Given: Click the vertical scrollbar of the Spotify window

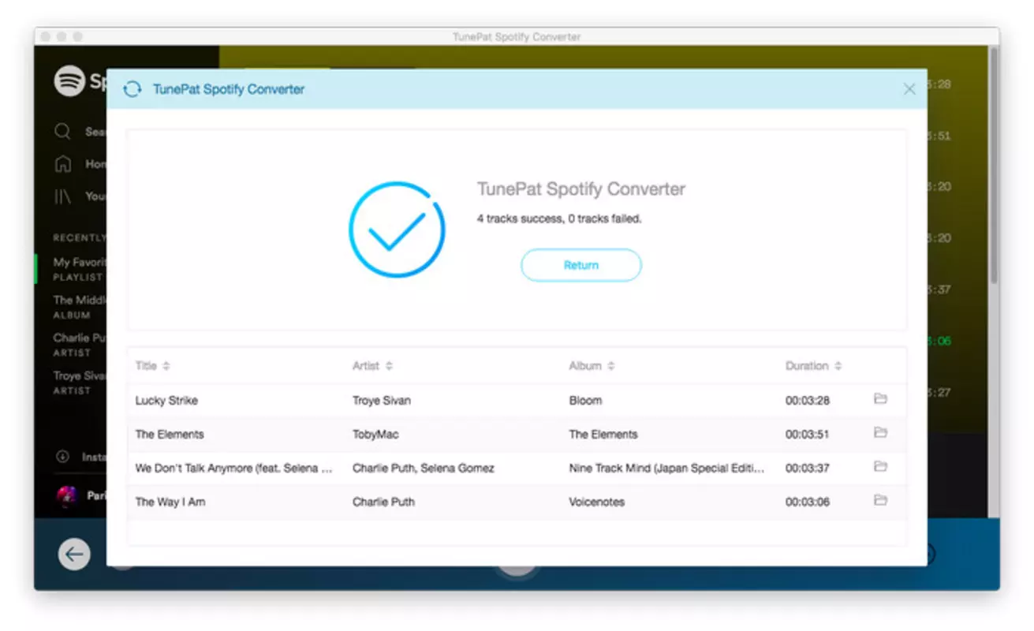Looking at the screenshot, I should coord(994,166).
